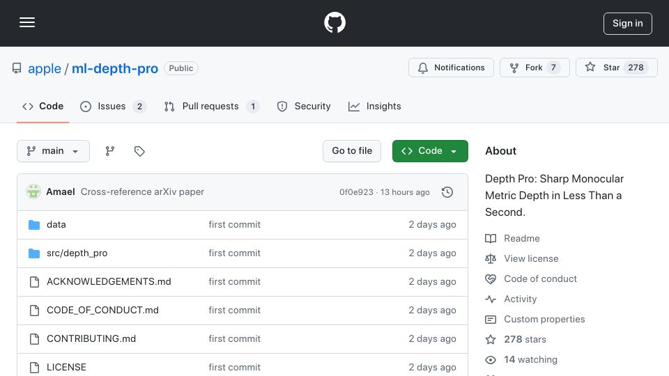The height and width of the screenshot is (376, 669).
Task: Star the ml-depth-pro repository
Action: pos(616,68)
